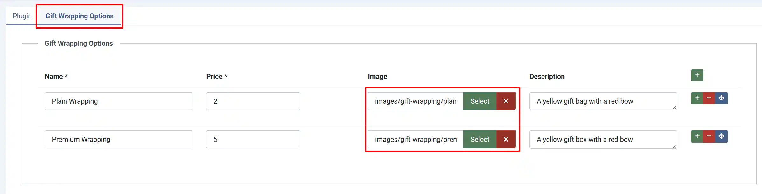Click the price field showing 5
Screen dimensions: 762x194
[x=253, y=139]
